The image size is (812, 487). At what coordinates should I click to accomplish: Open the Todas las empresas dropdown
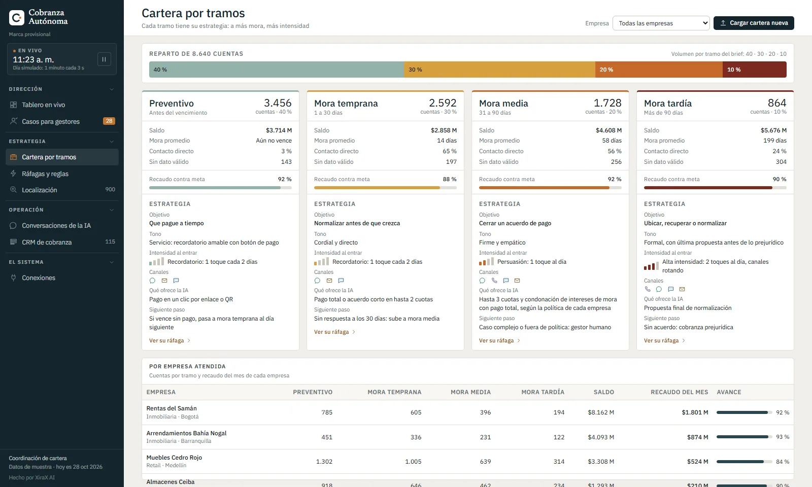point(661,23)
